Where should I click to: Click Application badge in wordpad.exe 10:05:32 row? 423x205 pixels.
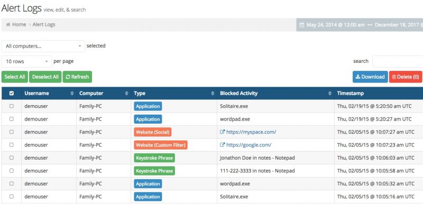pyautogui.click(x=148, y=184)
